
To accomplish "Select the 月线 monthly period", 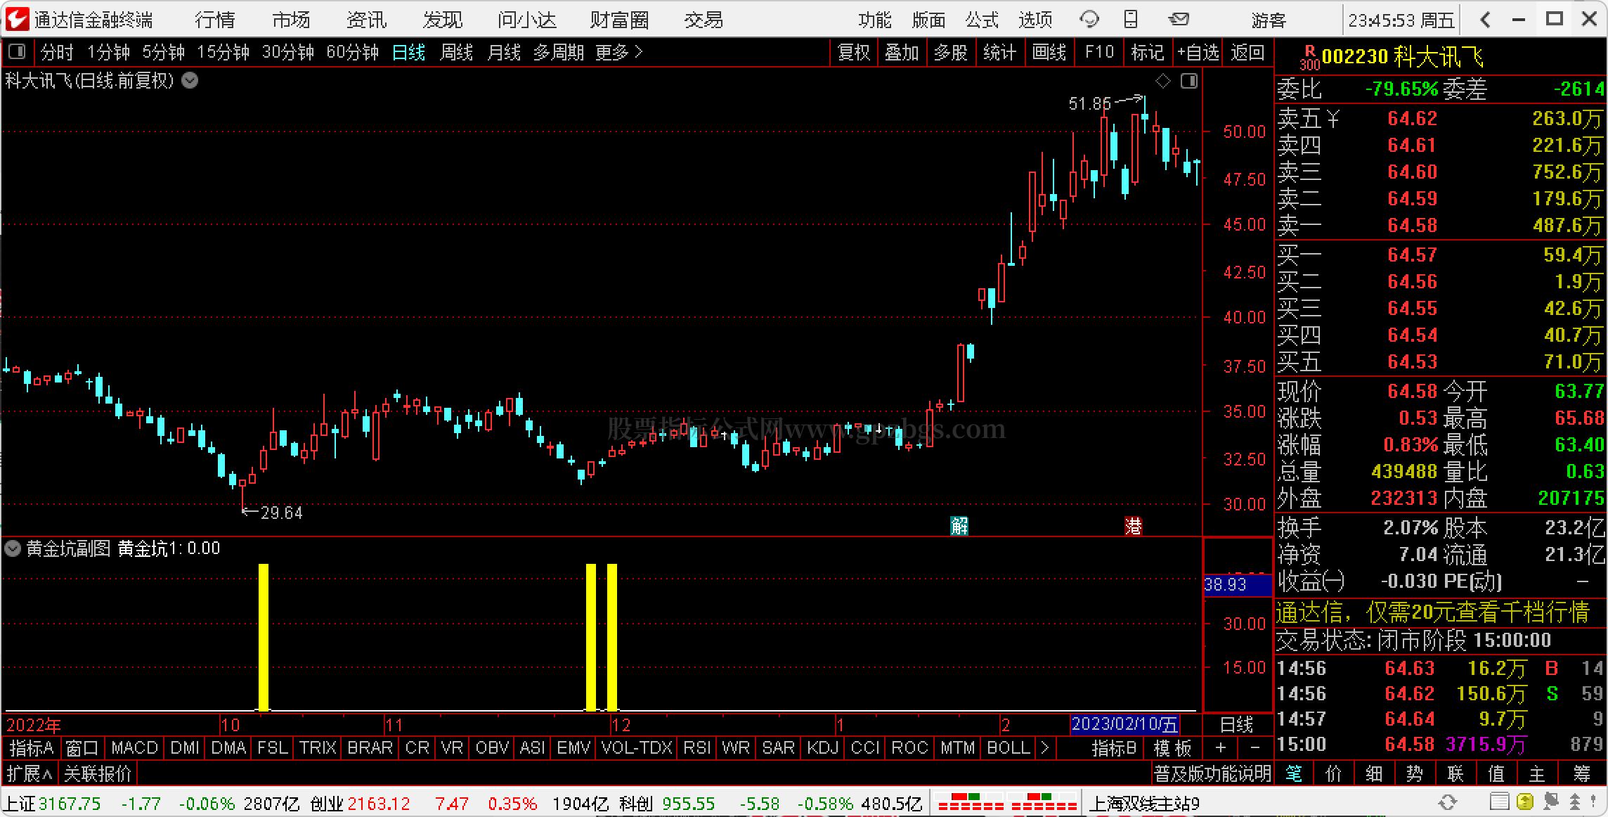I will click(x=504, y=52).
